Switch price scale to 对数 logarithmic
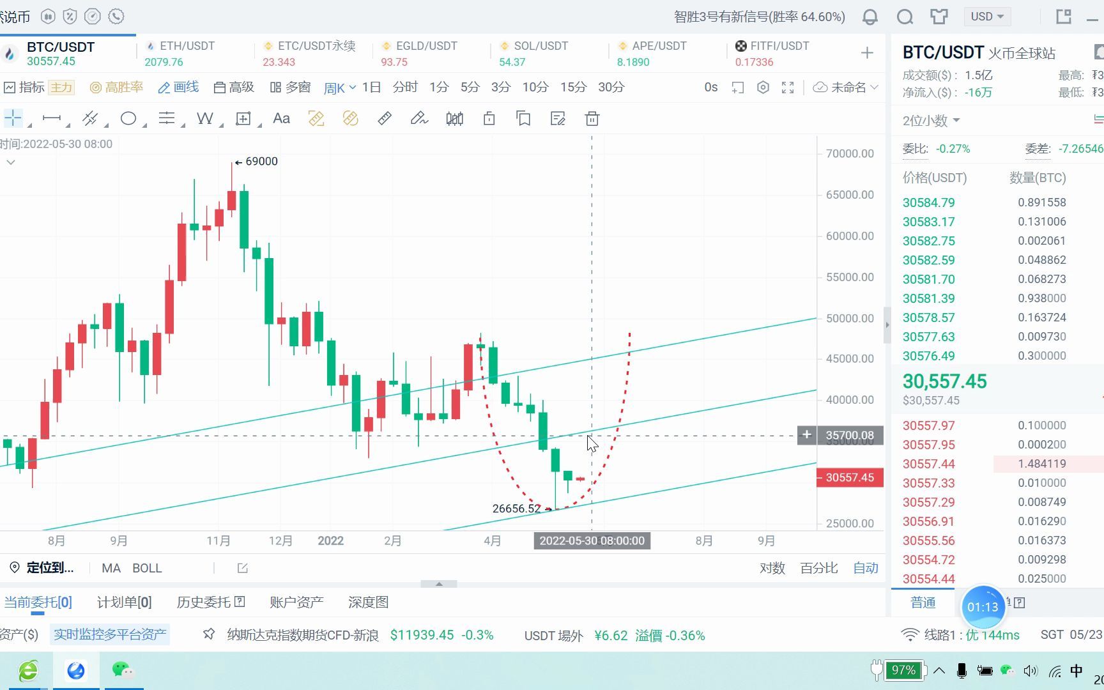This screenshot has width=1104, height=690. 772,568
